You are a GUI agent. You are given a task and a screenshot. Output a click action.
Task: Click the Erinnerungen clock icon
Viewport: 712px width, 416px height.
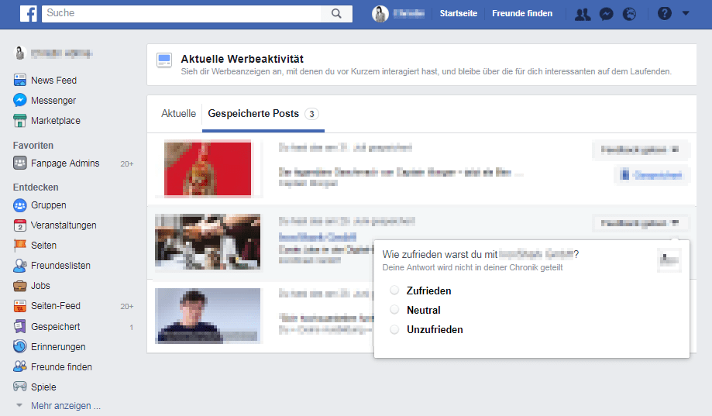[19, 346]
